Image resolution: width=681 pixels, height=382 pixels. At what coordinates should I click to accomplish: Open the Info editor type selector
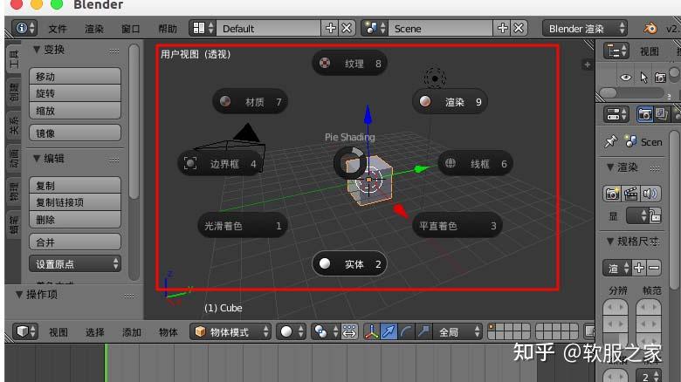[24, 28]
